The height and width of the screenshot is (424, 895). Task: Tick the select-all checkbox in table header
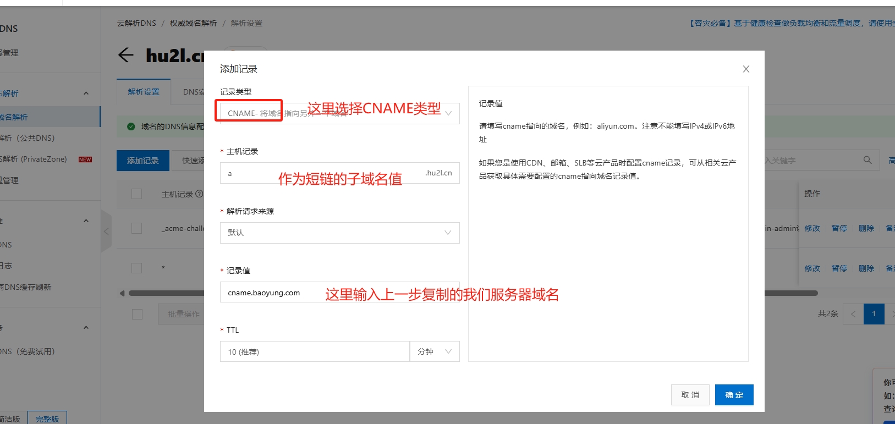(137, 194)
